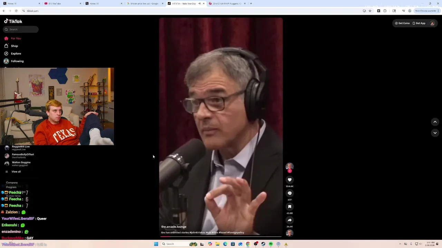Open the Chrome media controls icon

click(x=403, y=11)
